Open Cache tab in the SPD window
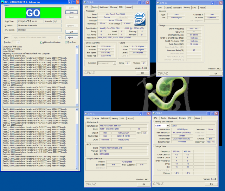The width and height of the screenshot is (225, 191). [163, 118]
